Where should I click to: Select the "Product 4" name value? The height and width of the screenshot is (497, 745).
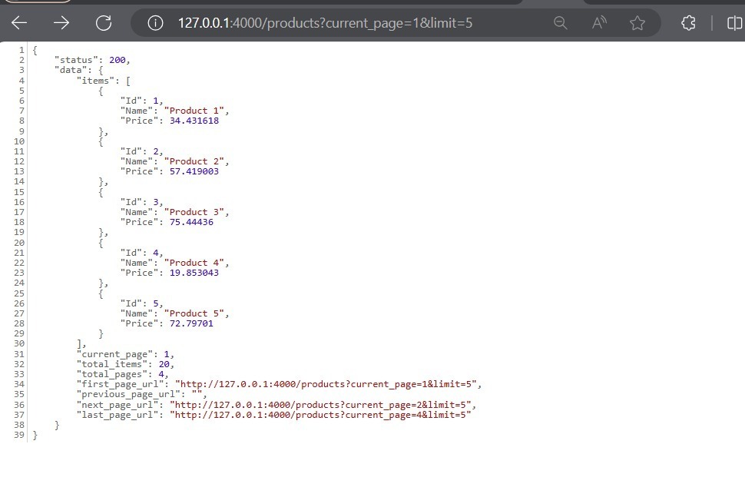(194, 263)
